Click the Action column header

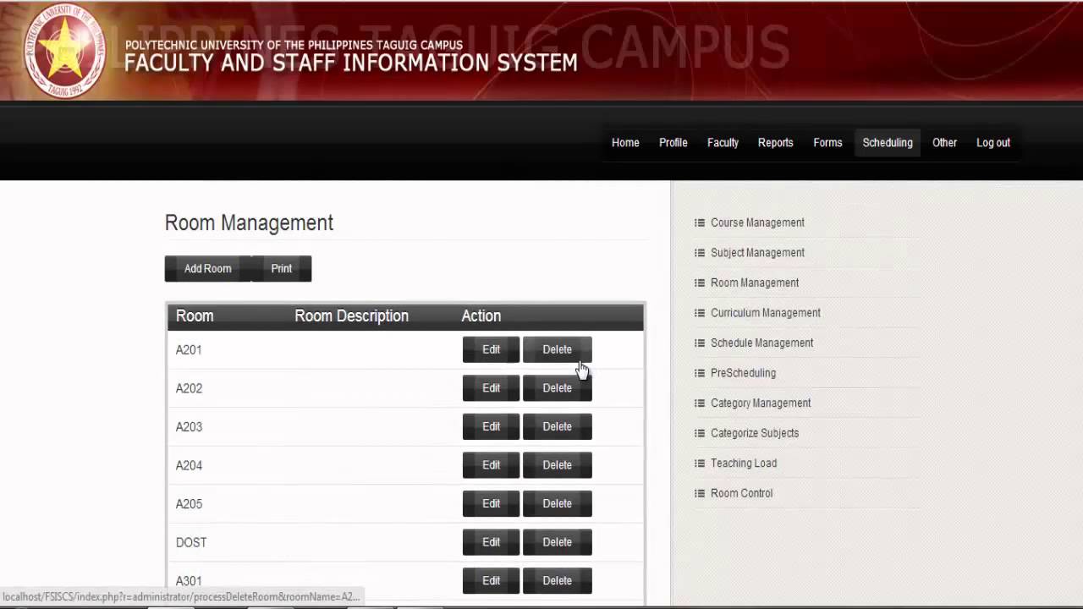[x=481, y=316]
